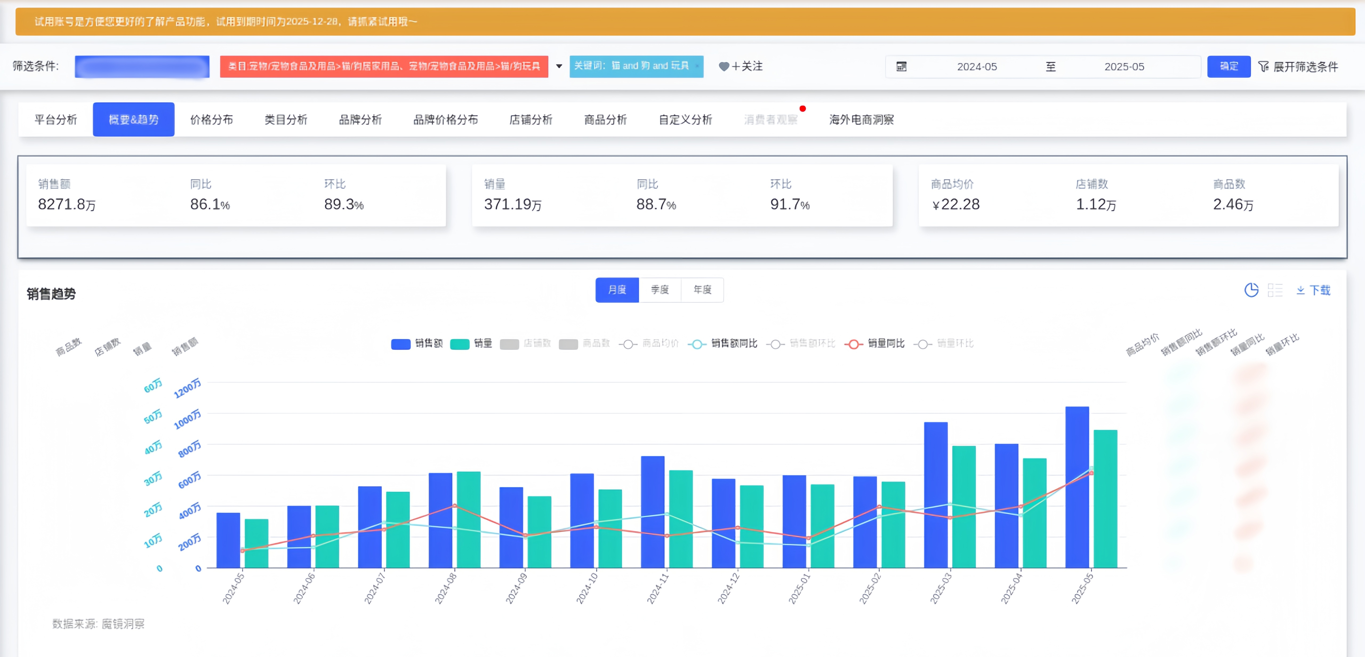This screenshot has width=1365, height=657.
Task: Click the filter funnel icon
Action: coord(1264,67)
